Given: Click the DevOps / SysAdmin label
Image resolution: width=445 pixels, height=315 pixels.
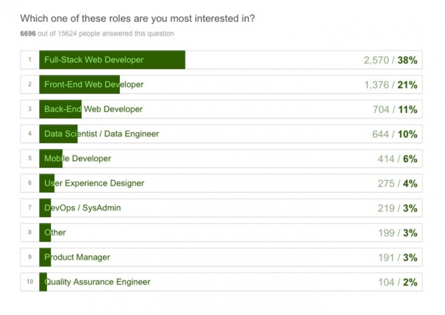Looking at the screenshot, I should (82, 208).
